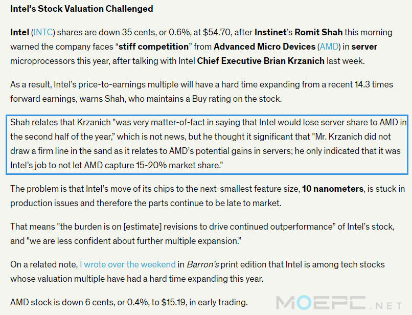The width and height of the screenshot is (412, 315).
Task: Click the italic 'Barron's' word
Action: click(202, 264)
